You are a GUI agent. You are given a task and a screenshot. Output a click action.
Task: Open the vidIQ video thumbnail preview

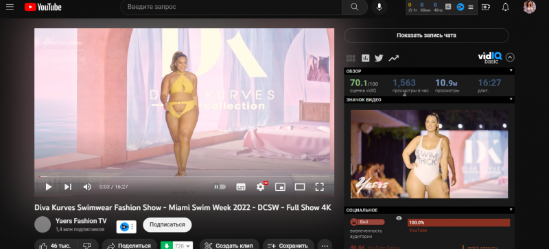430,154
